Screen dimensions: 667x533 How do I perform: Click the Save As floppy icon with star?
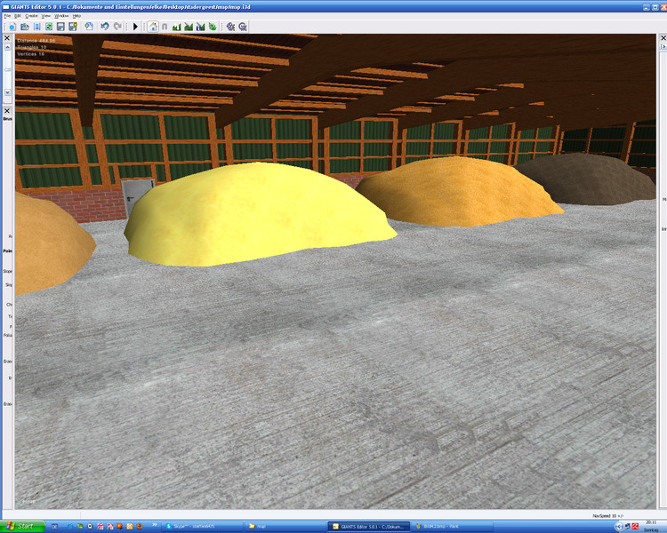tap(73, 27)
